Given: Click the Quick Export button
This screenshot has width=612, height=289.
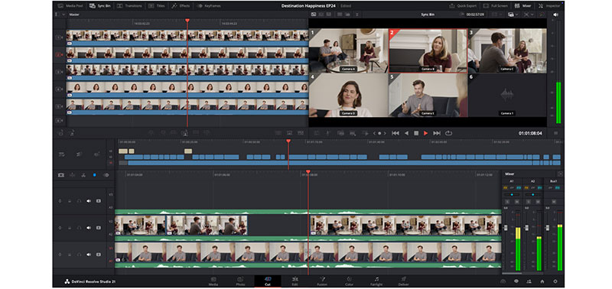Looking at the screenshot, I should click(x=463, y=6).
